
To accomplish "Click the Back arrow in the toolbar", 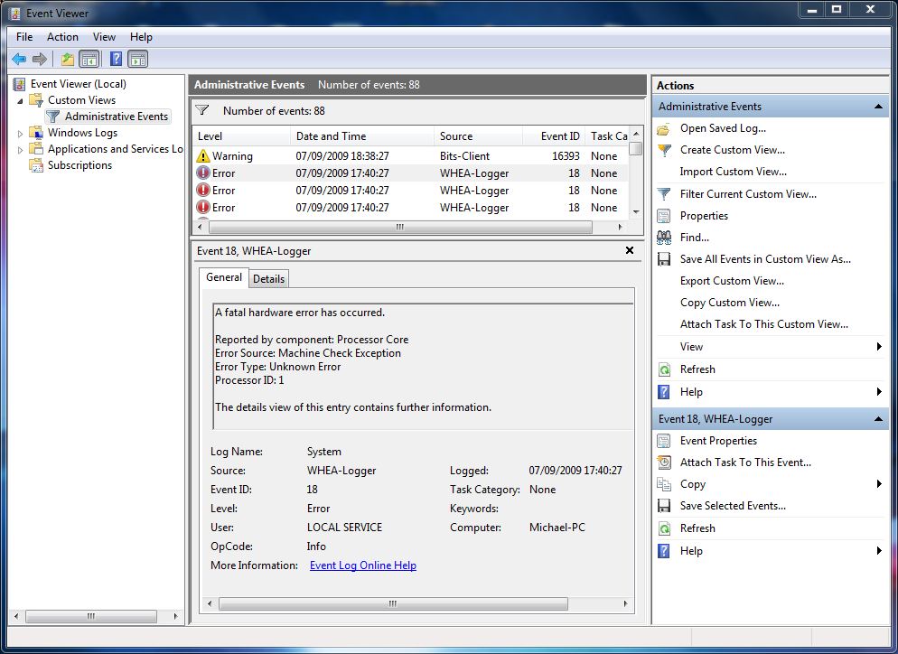I will coord(19,60).
